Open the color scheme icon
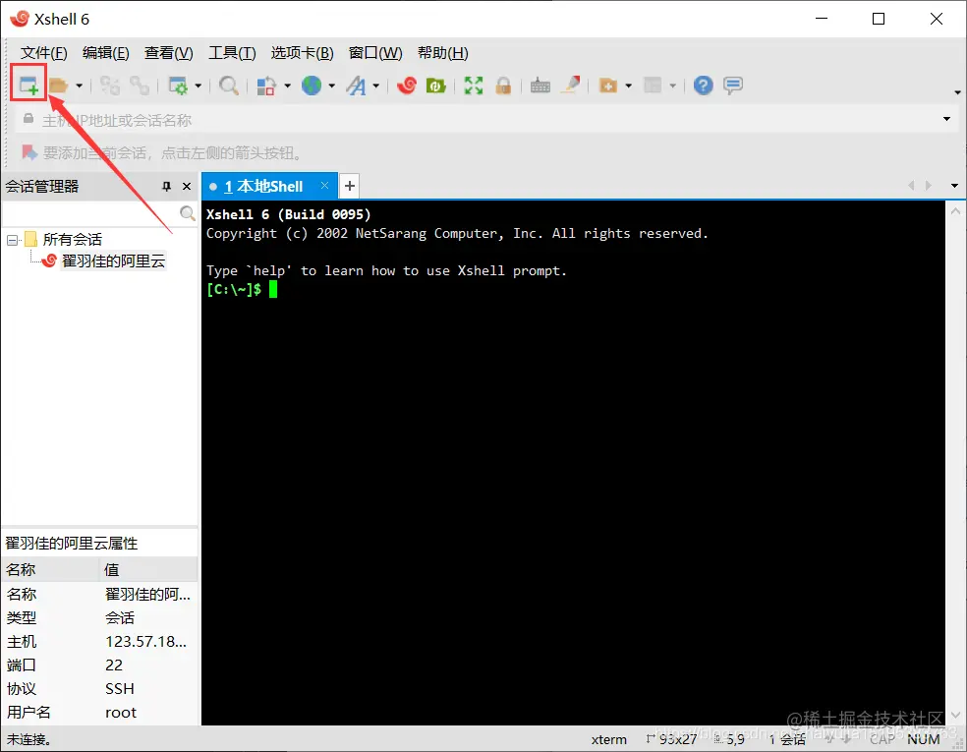Image resolution: width=967 pixels, height=752 pixels. click(265, 86)
